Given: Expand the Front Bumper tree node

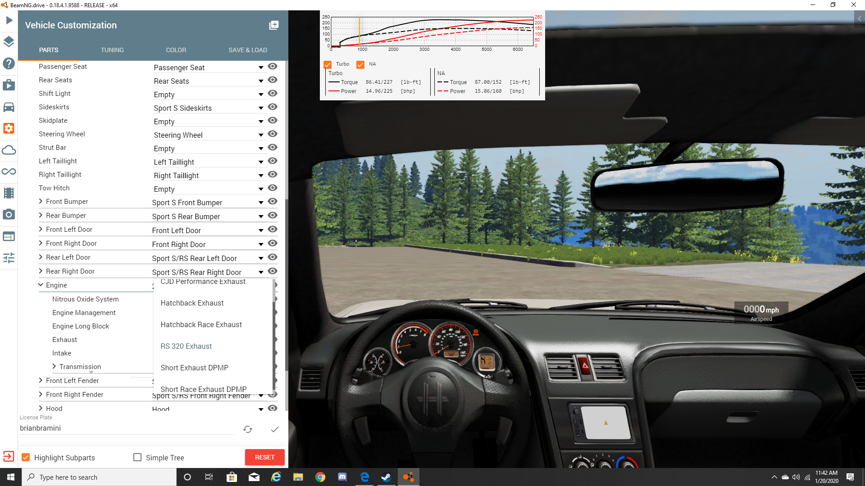Looking at the screenshot, I should (41, 202).
